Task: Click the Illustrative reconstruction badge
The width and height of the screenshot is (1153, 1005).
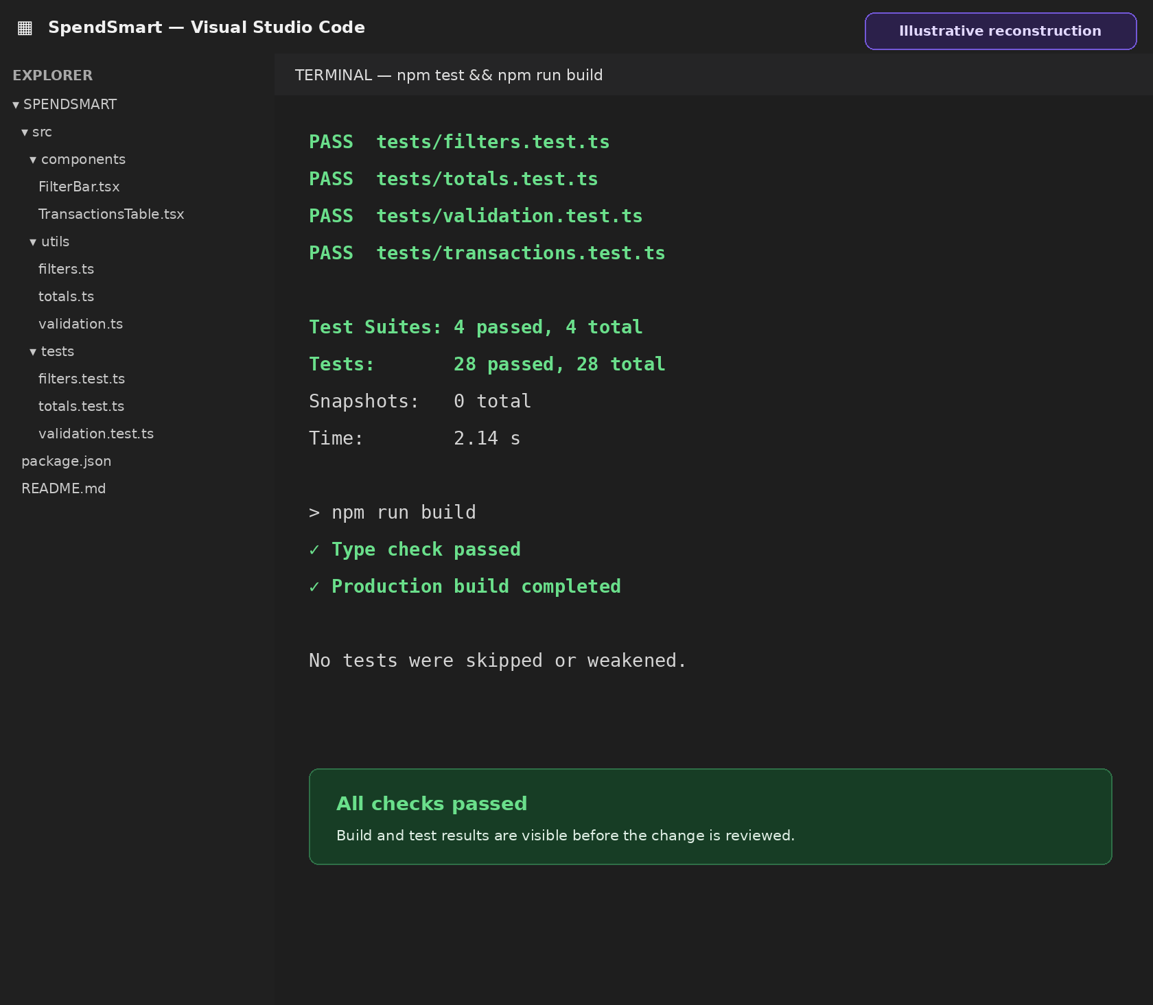Action: pos(1001,31)
